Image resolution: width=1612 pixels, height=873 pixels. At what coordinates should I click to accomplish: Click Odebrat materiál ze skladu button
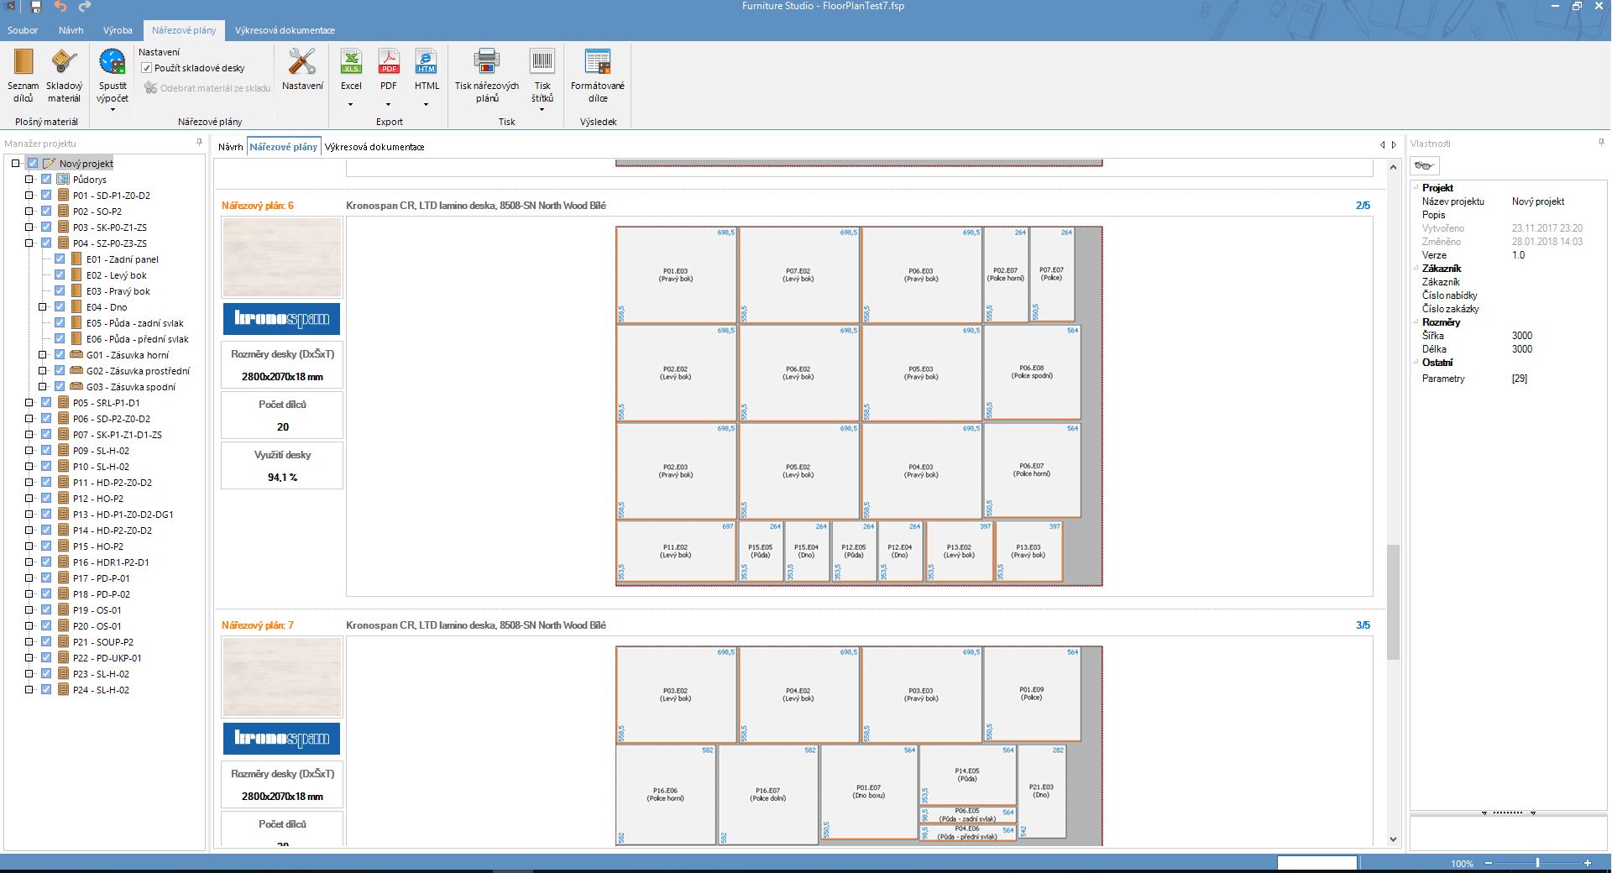tap(207, 87)
